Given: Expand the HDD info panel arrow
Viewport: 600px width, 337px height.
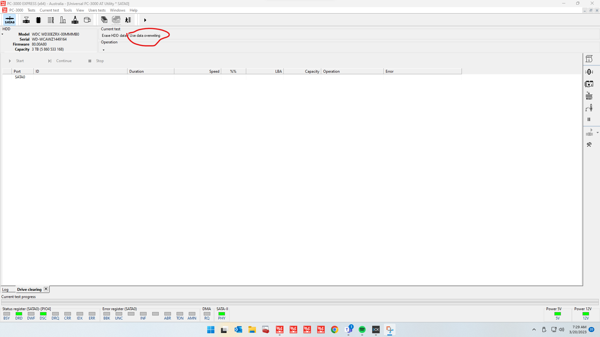Looking at the screenshot, I should (x=2, y=34).
